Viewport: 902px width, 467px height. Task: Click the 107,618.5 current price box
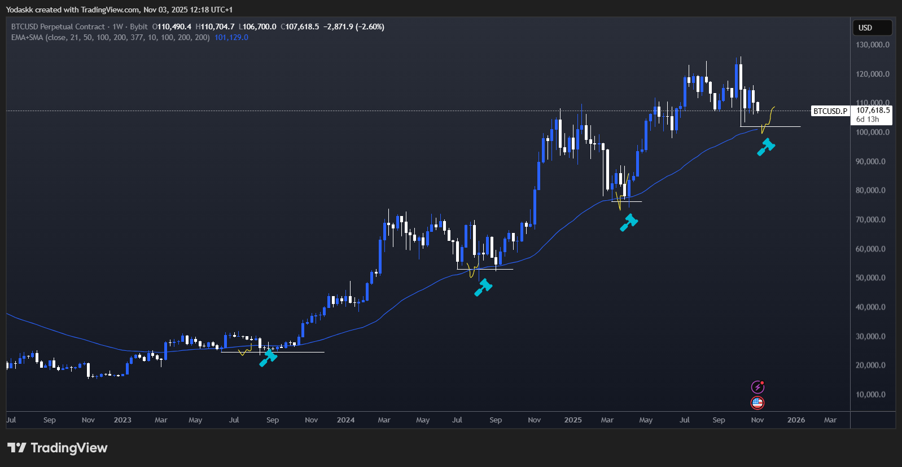(x=873, y=111)
